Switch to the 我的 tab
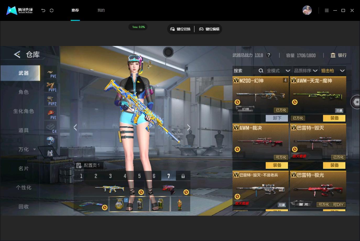Image resolution: width=360 pixels, height=241 pixels. [x=101, y=10]
